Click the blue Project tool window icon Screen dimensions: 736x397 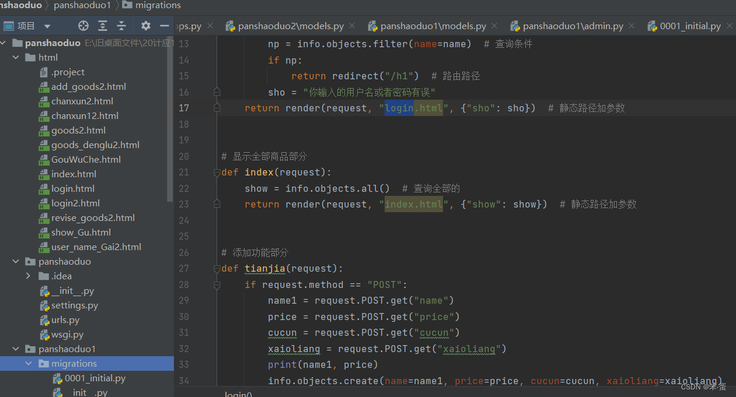[8, 25]
